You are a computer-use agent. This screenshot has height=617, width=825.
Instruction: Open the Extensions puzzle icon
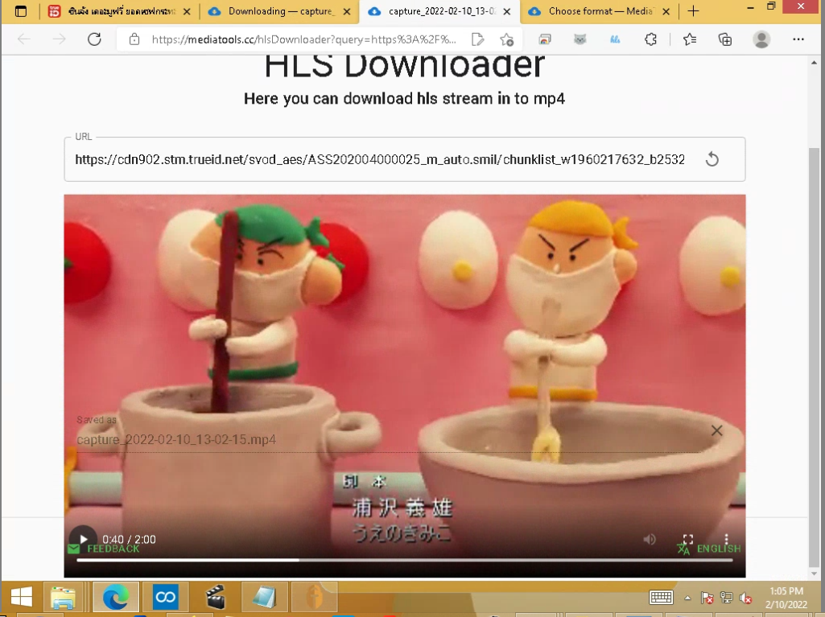651,39
